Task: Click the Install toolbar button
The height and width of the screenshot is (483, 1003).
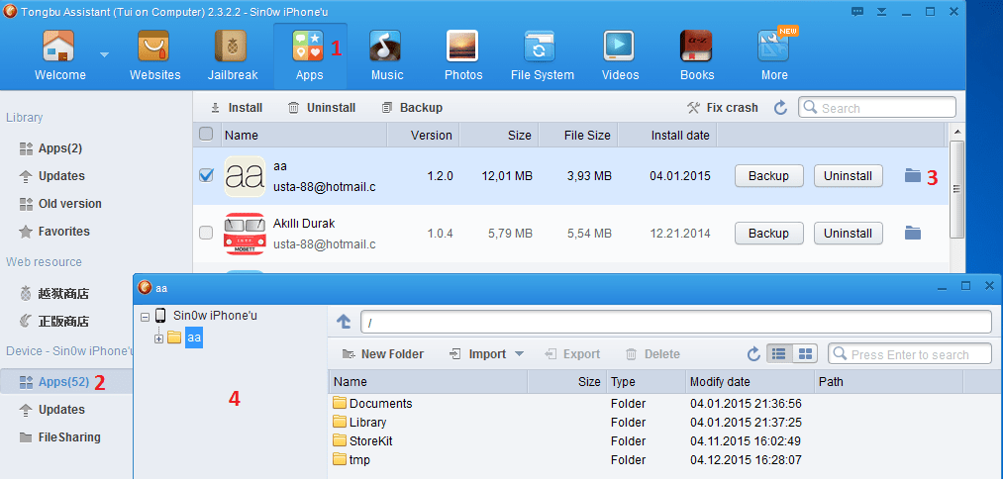Action: pos(237,108)
